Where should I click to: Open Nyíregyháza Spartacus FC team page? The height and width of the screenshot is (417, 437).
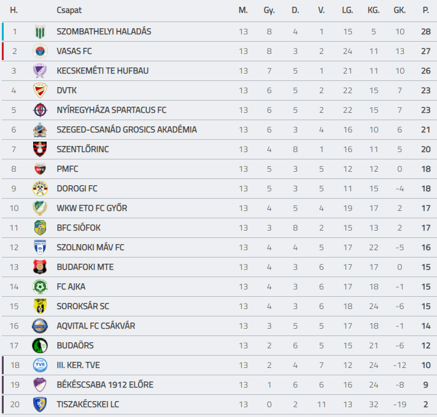coord(112,110)
